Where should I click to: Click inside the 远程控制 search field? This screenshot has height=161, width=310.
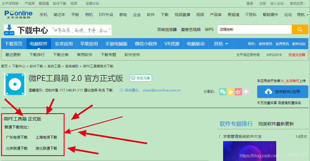[254, 29]
